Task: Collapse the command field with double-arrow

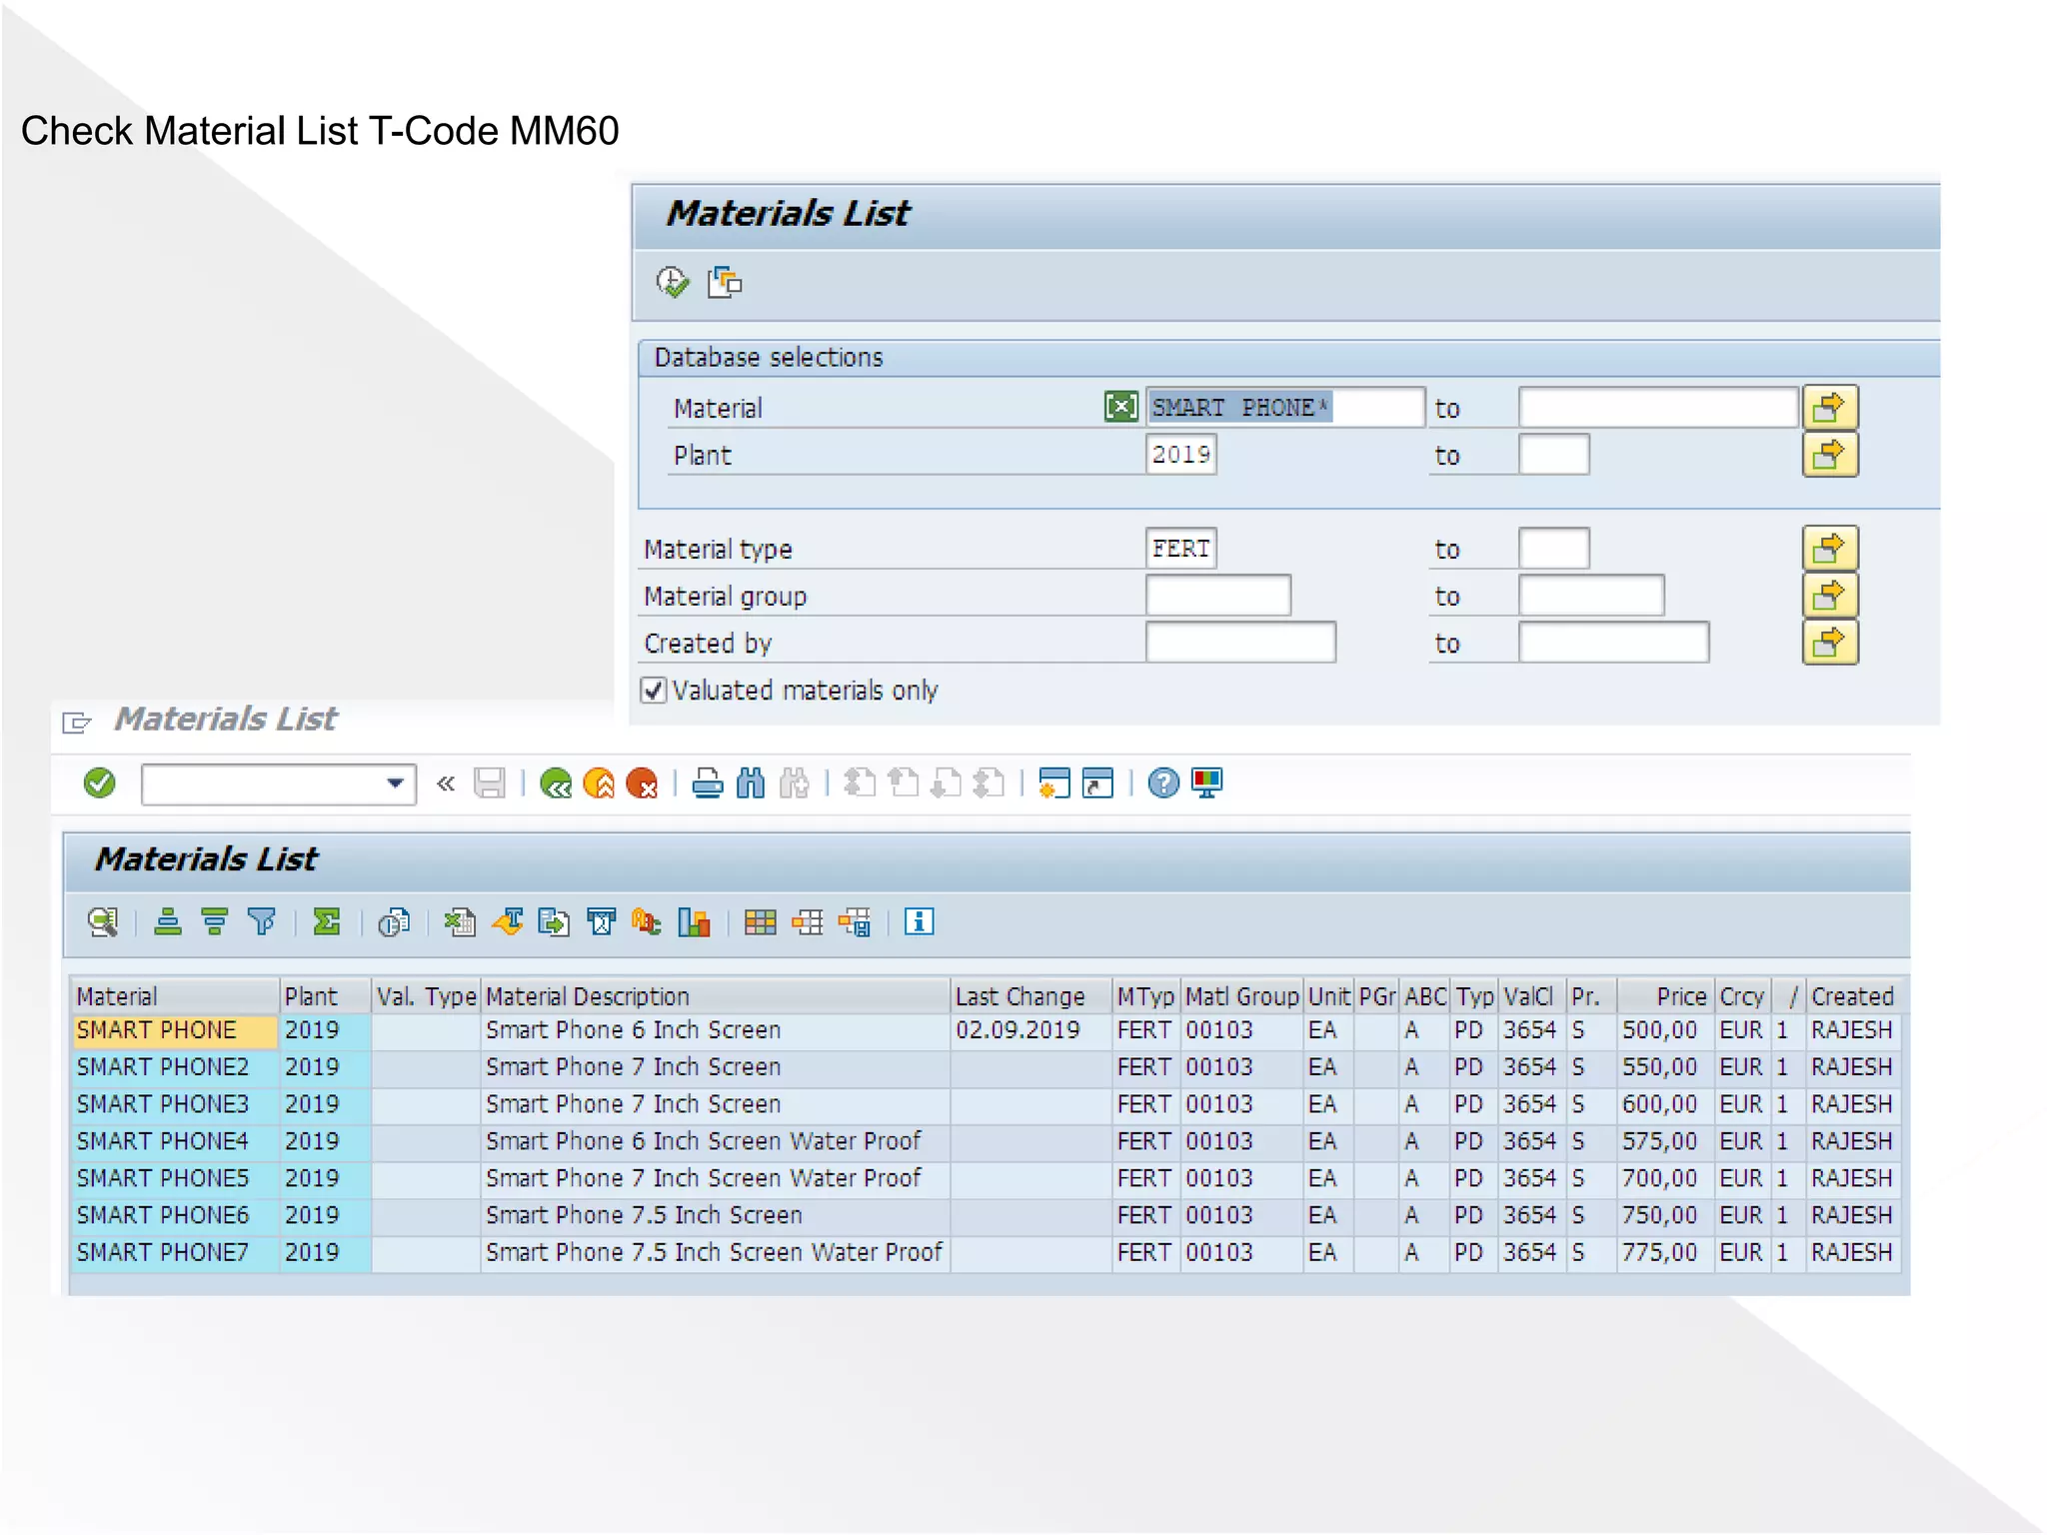Action: tap(446, 783)
